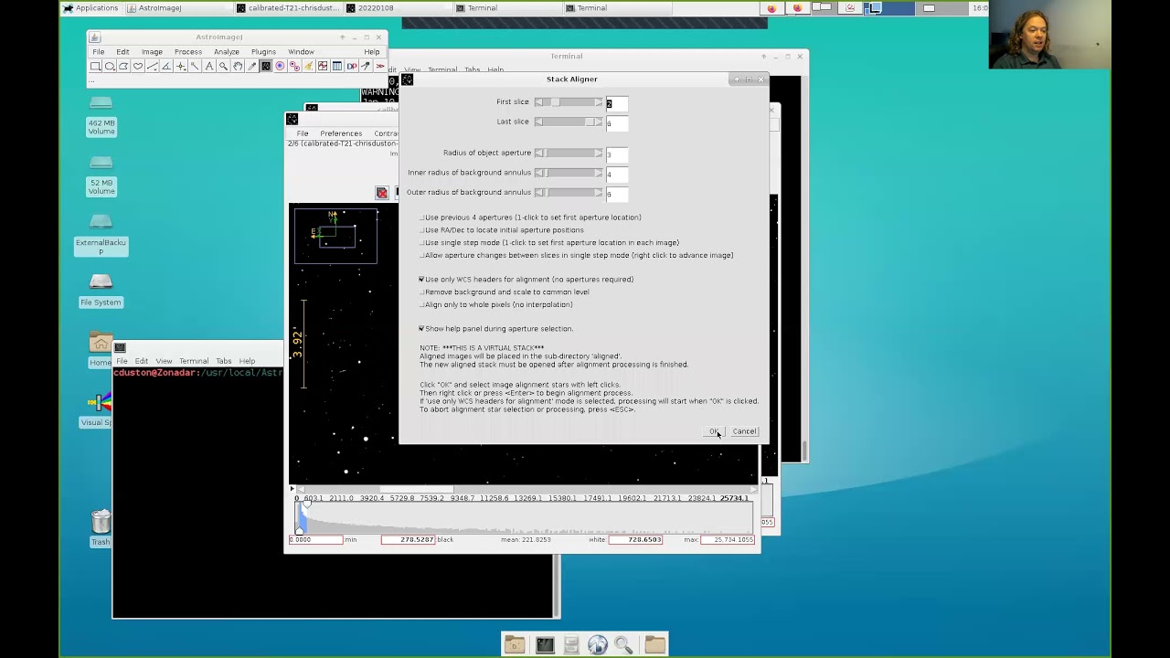This screenshot has height=658, width=1170.
Task: Click the Multi-aperture photometry icon
Action: (x=294, y=66)
